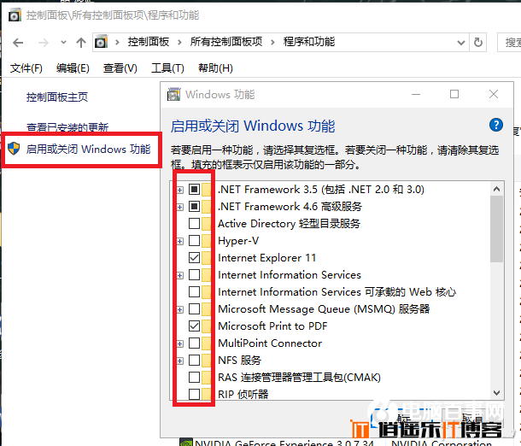Enable the Internet Information Services checkbox
This screenshot has width=521, height=446.
click(x=194, y=275)
